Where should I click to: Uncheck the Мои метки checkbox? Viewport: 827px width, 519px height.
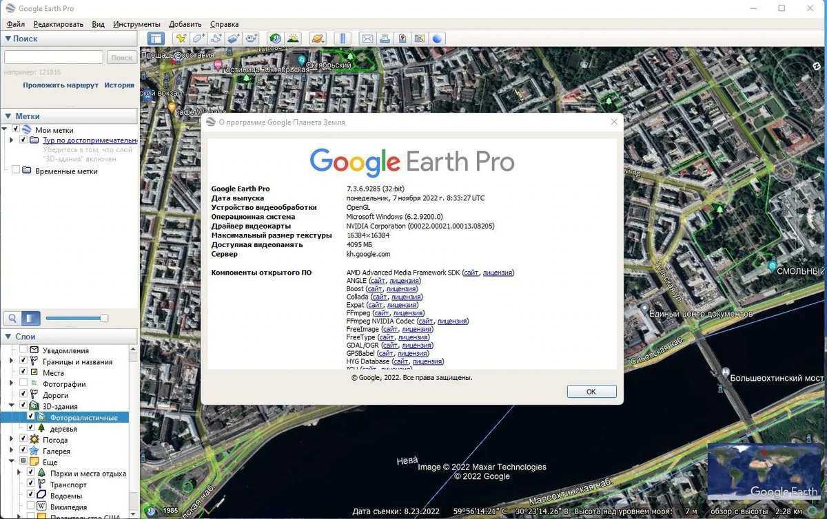pyautogui.click(x=16, y=129)
